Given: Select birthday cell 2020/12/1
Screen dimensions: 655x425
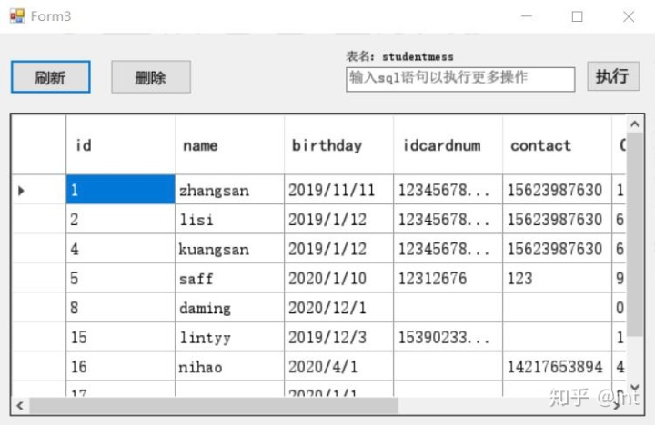Looking at the screenshot, I should tap(338, 307).
